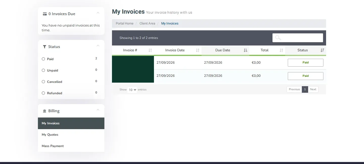Click My Invoices breadcrumb

pyautogui.click(x=170, y=24)
